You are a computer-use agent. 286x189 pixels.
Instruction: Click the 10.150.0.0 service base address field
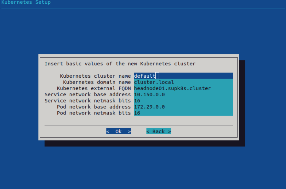(x=183, y=94)
